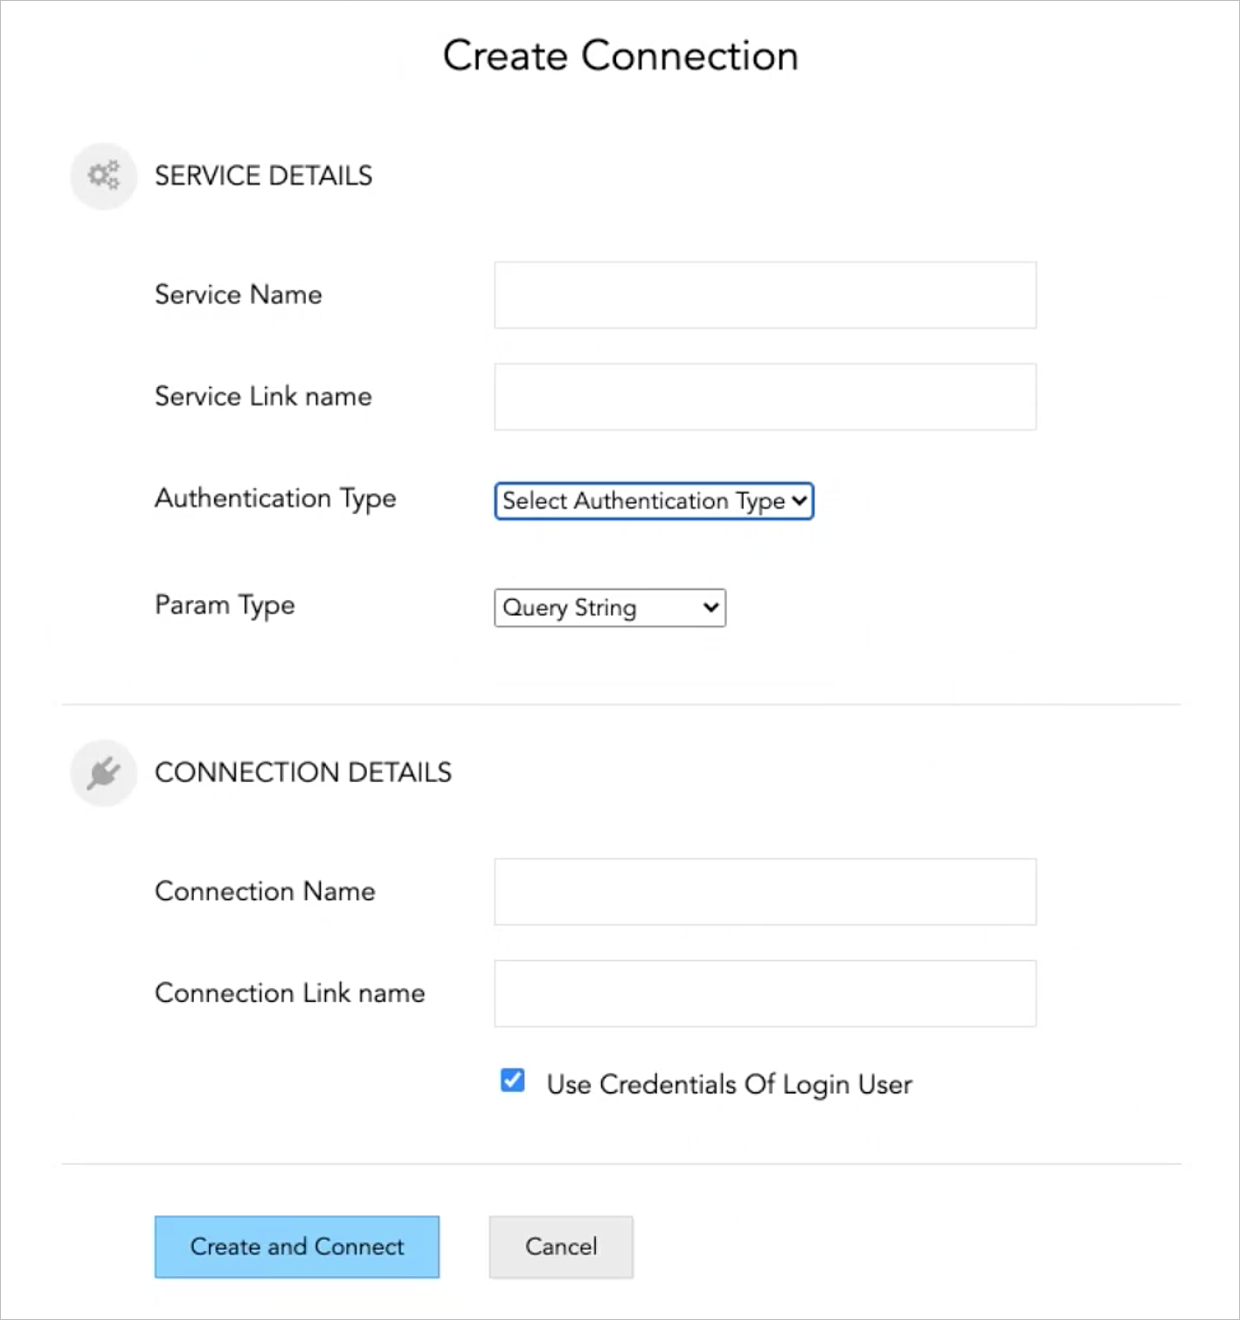Click the Connection Name label text

pos(265,891)
